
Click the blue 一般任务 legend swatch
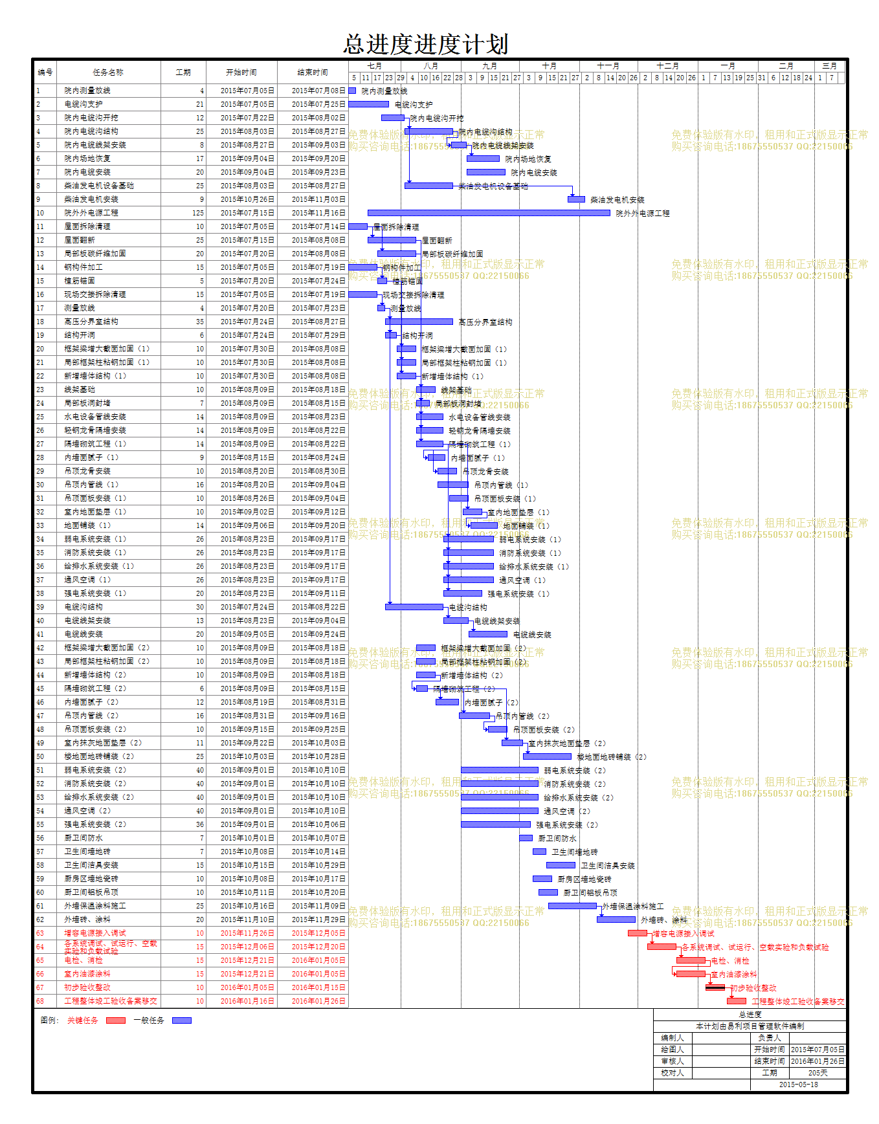tap(182, 1020)
